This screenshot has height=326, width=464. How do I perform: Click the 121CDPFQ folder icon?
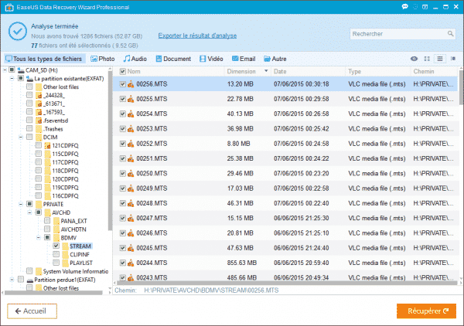pyautogui.click(x=48, y=146)
